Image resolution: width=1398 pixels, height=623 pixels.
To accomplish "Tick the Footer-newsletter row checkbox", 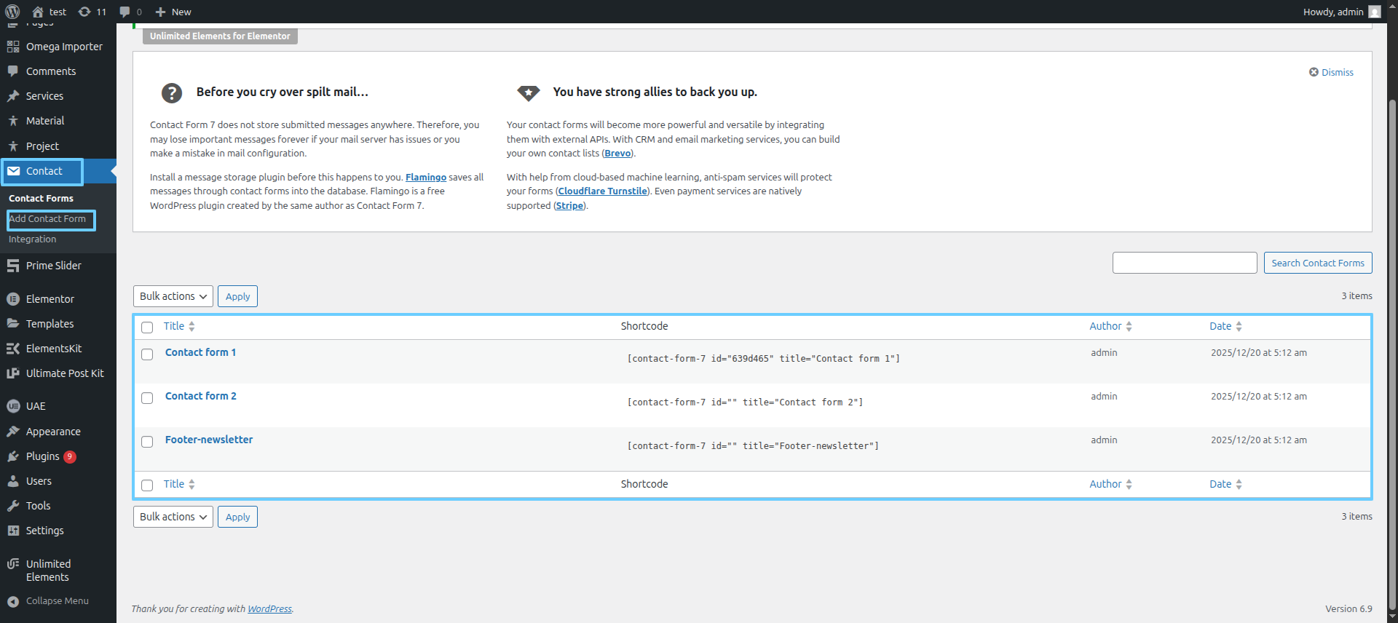I will coord(147,442).
